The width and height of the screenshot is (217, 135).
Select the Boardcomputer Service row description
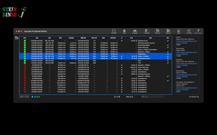(146, 43)
